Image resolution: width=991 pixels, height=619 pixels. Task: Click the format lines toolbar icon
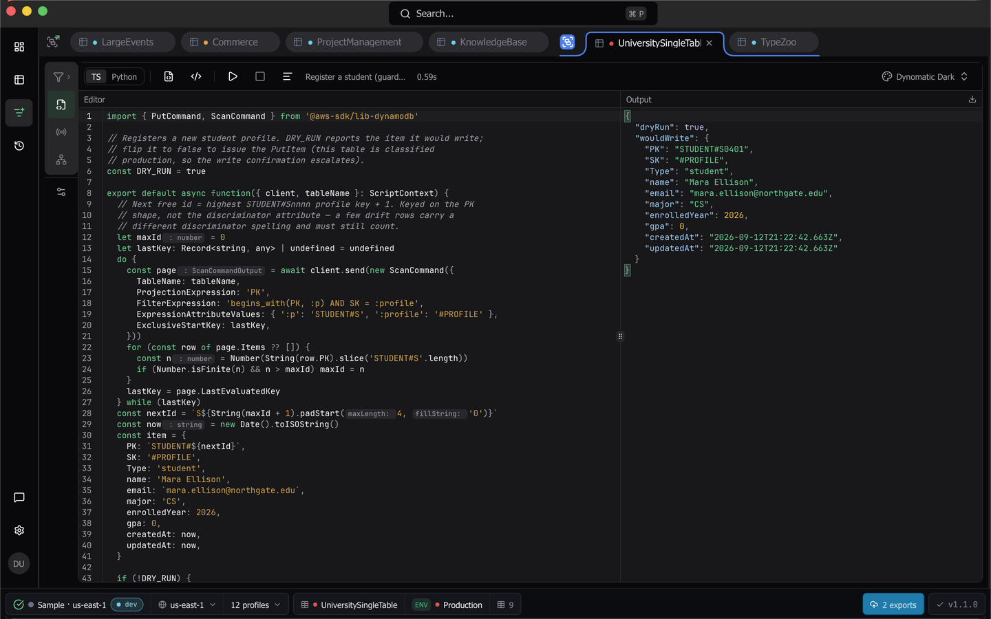click(287, 76)
